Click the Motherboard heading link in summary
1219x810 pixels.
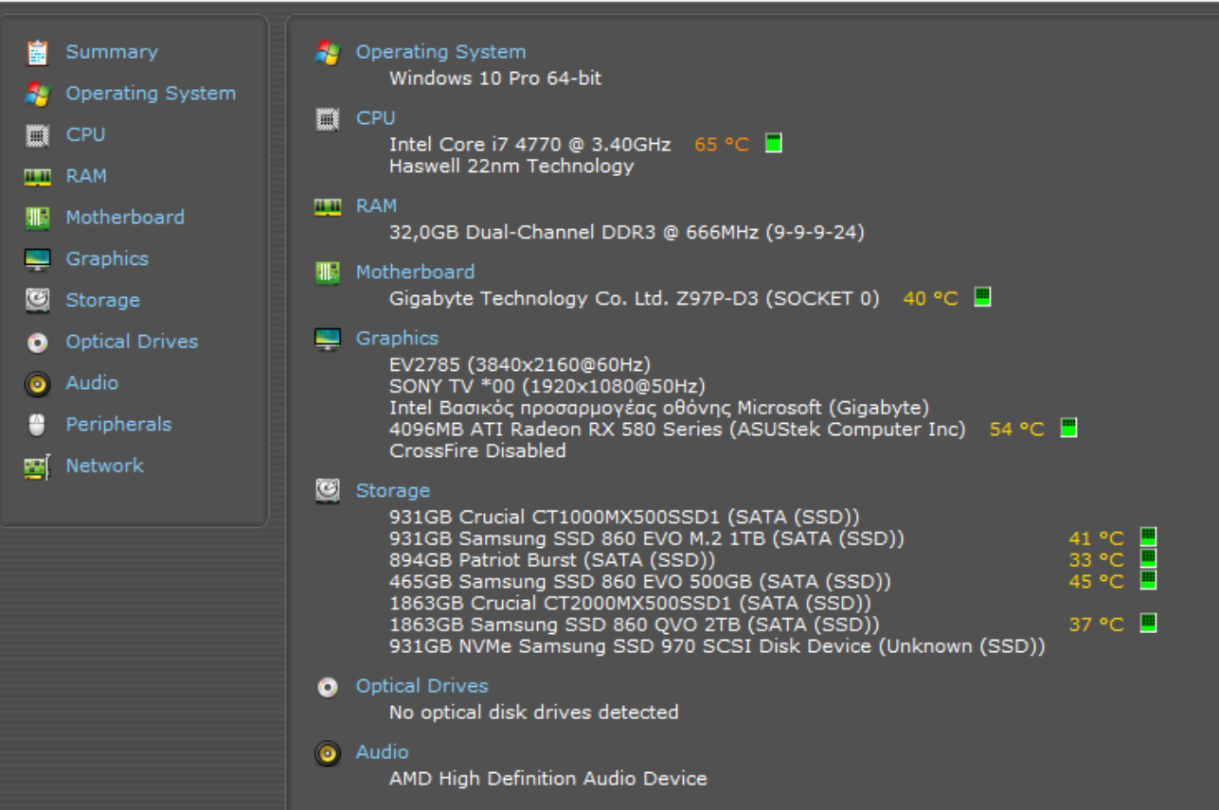point(415,272)
